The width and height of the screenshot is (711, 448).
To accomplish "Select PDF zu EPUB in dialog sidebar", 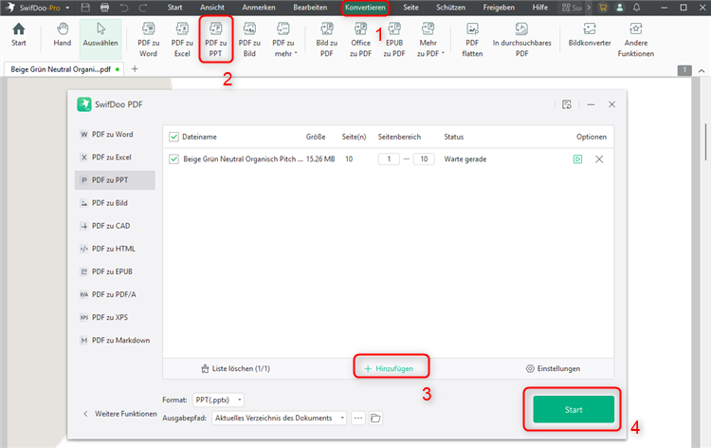I will pyautogui.click(x=115, y=271).
